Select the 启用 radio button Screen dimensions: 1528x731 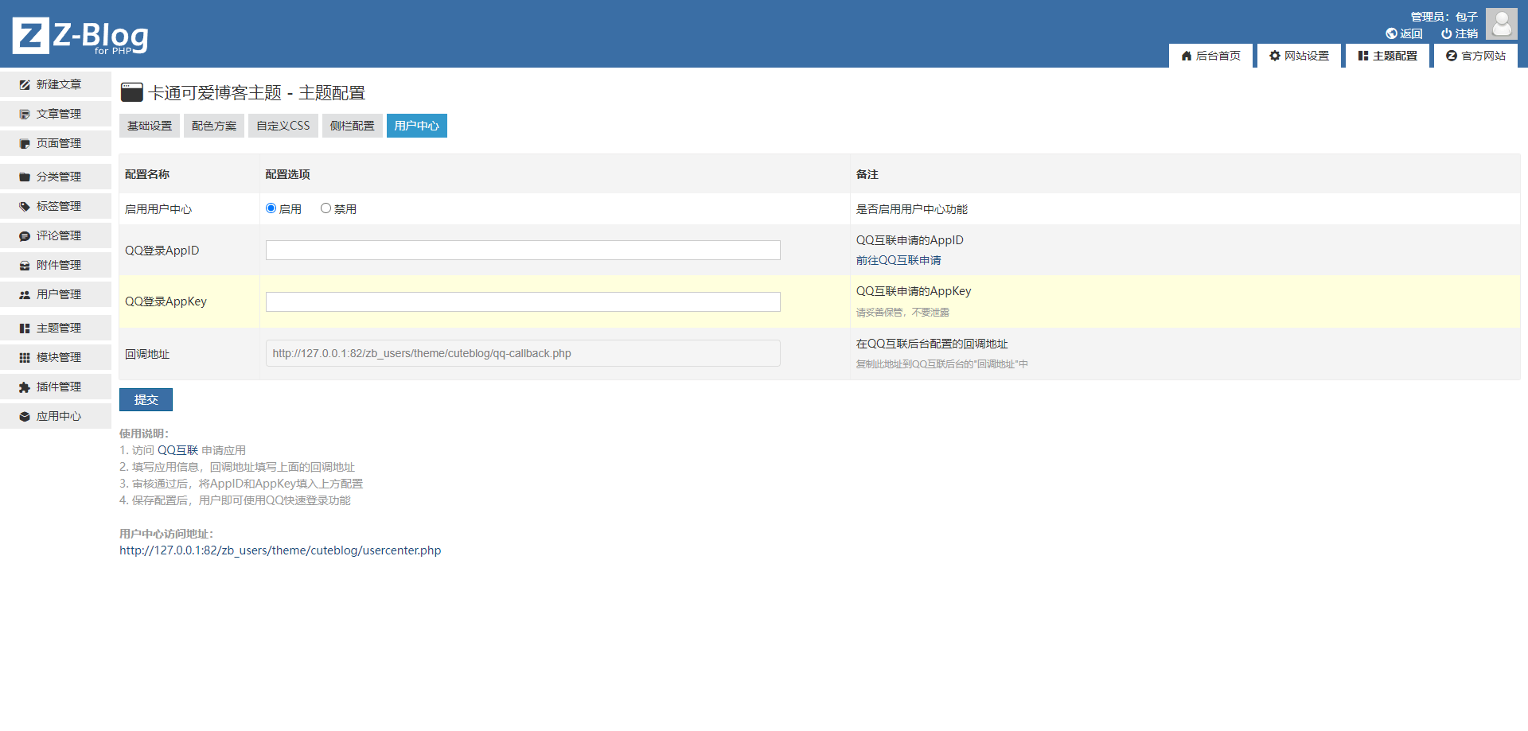click(x=271, y=208)
